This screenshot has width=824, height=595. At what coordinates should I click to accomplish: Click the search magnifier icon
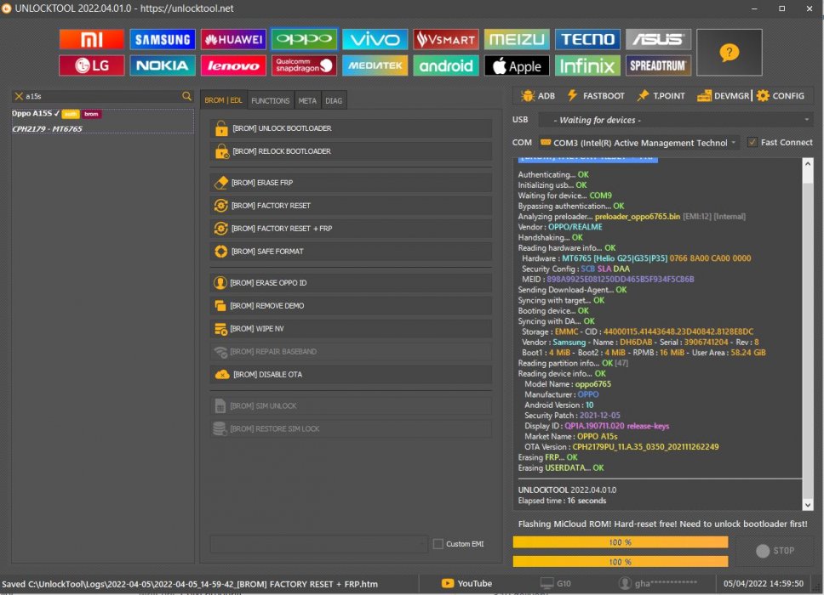click(x=186, y=96)
